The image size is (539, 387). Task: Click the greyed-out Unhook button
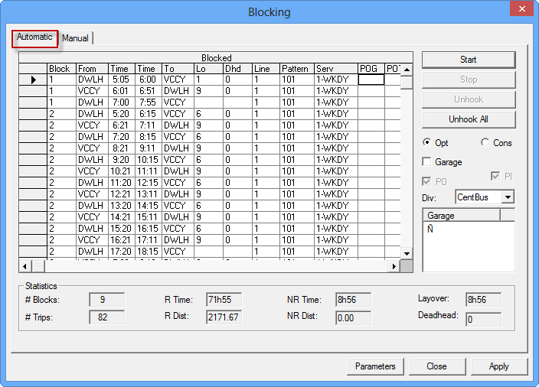pos(469,99)
